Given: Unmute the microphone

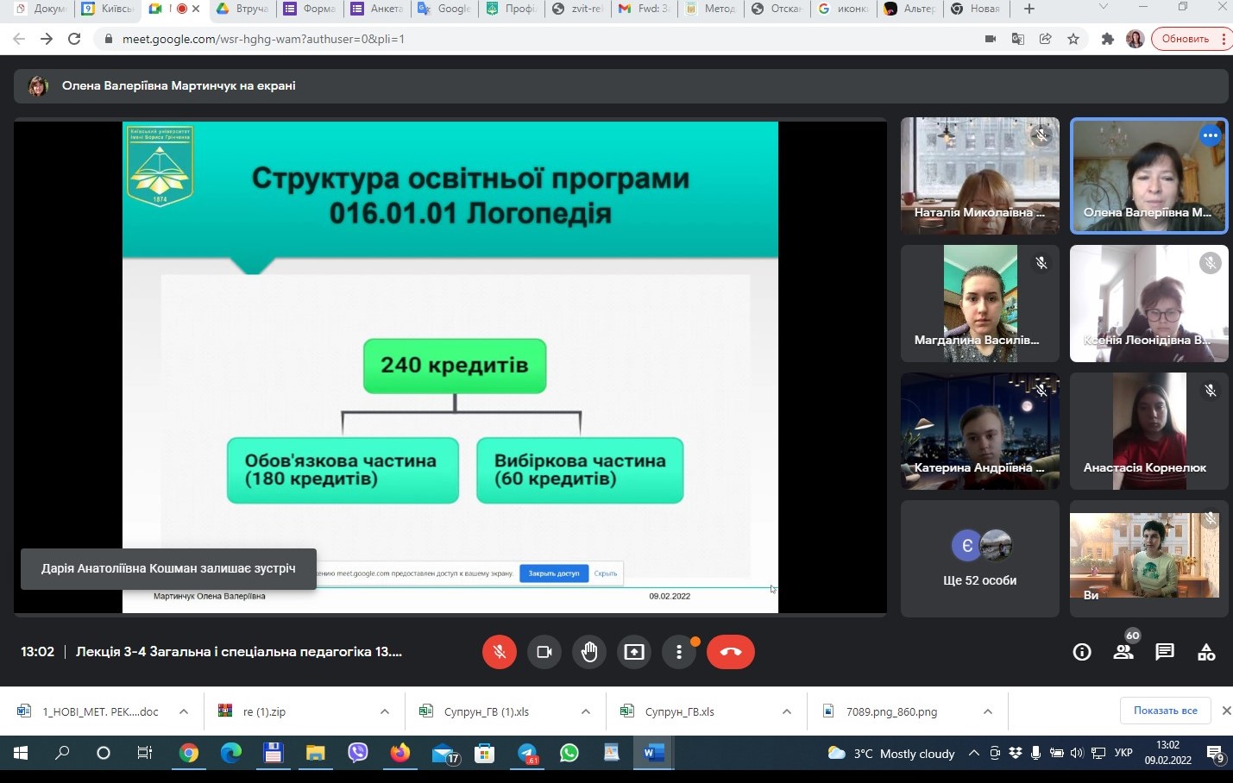Looking at the screenshot, I should click(x=500, y=652).
